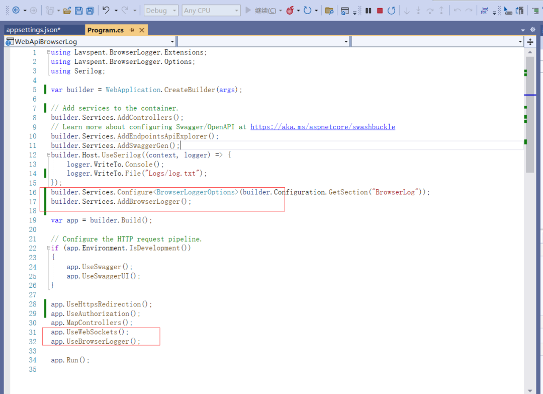Pause debugging with the Break All icon
The width and height of the screenshot is (543, 394).
tap(369, 11)
